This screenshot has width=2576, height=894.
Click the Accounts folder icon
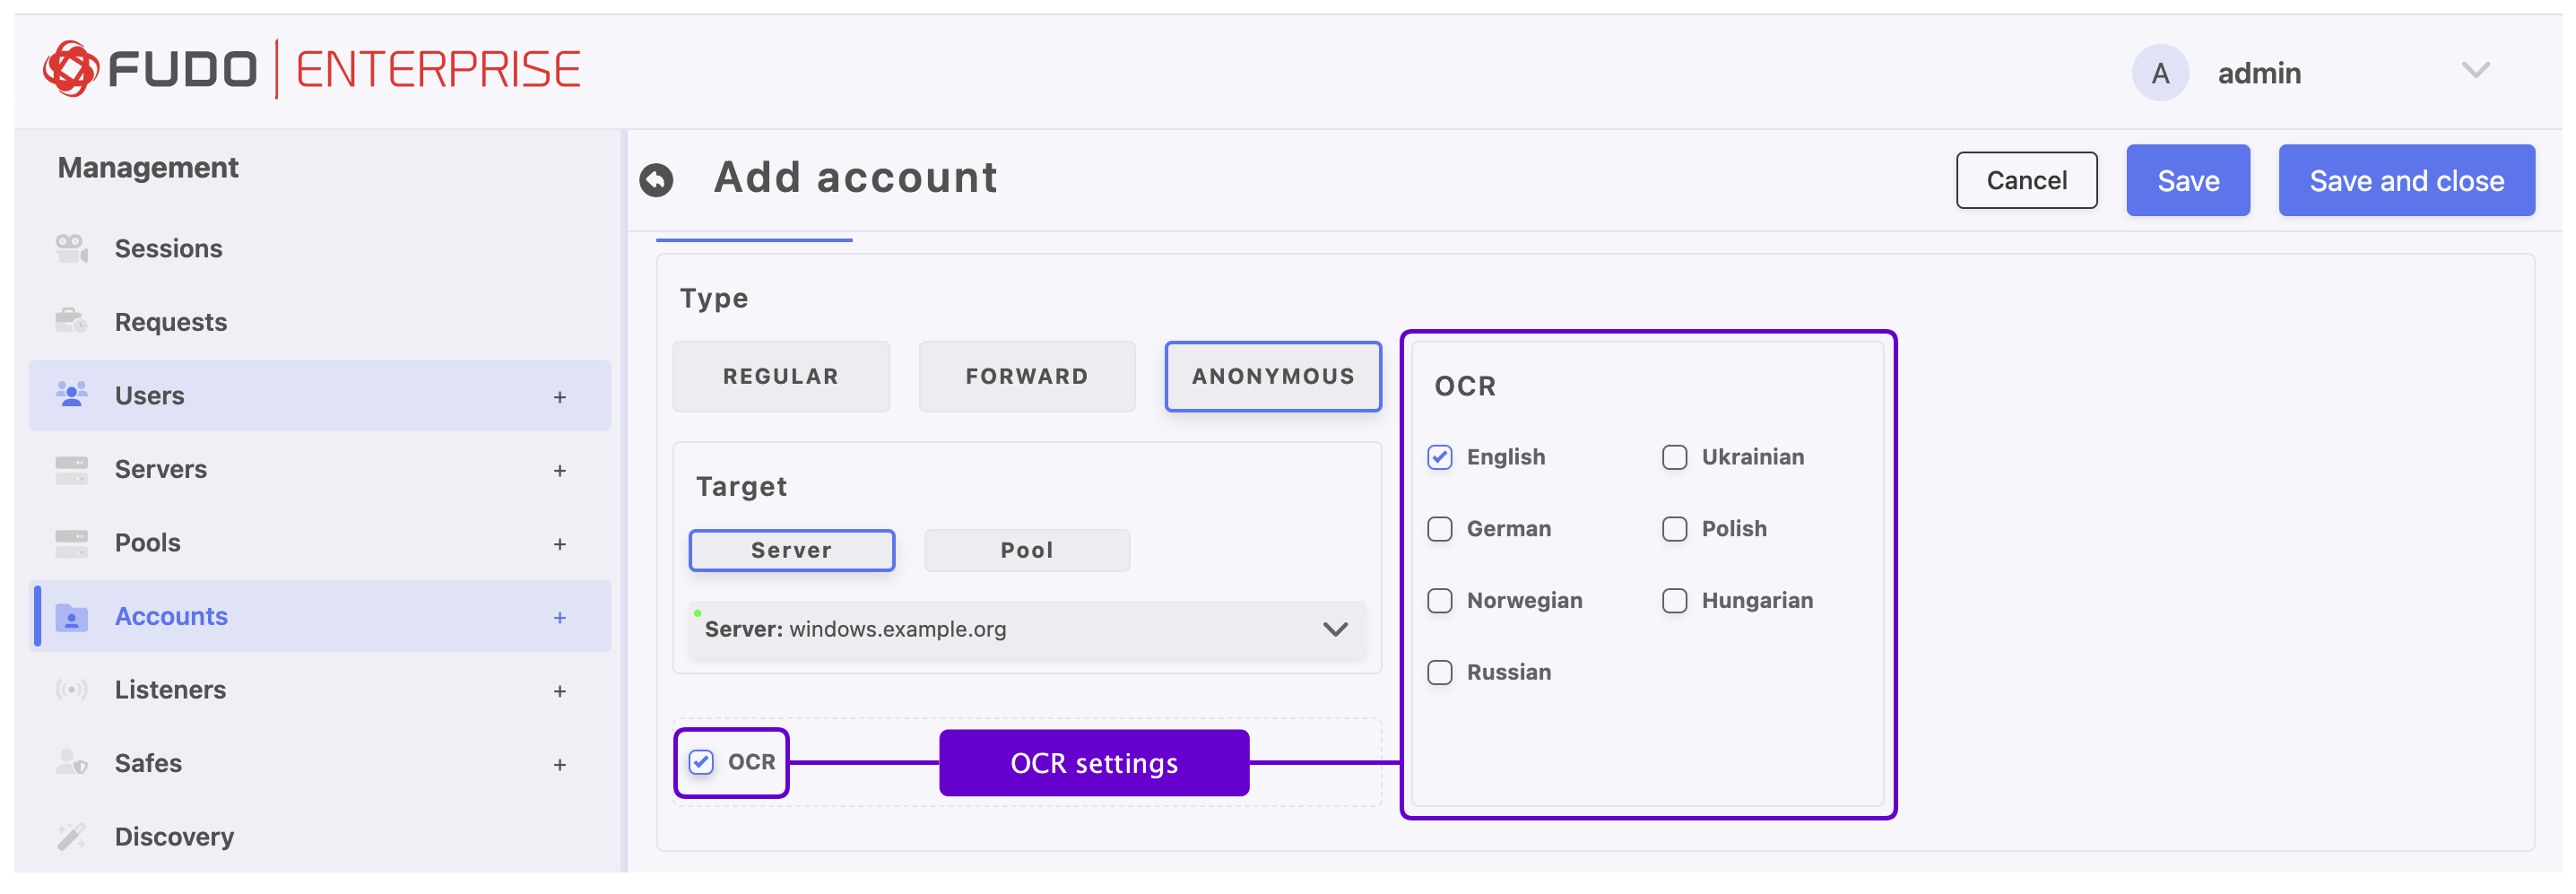tap(71, 617)
